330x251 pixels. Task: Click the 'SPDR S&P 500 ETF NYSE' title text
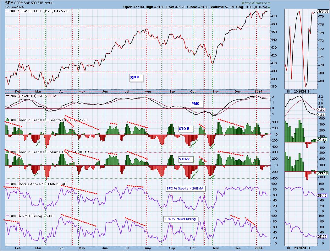[x=33, y=3]
